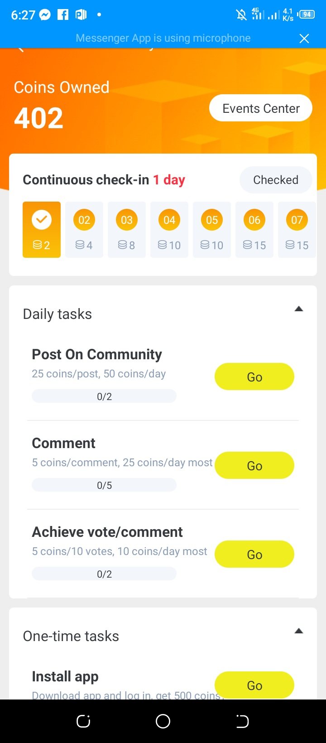Open the Events Center
This screenshot has width=326, height=743.
pos(261,108)
